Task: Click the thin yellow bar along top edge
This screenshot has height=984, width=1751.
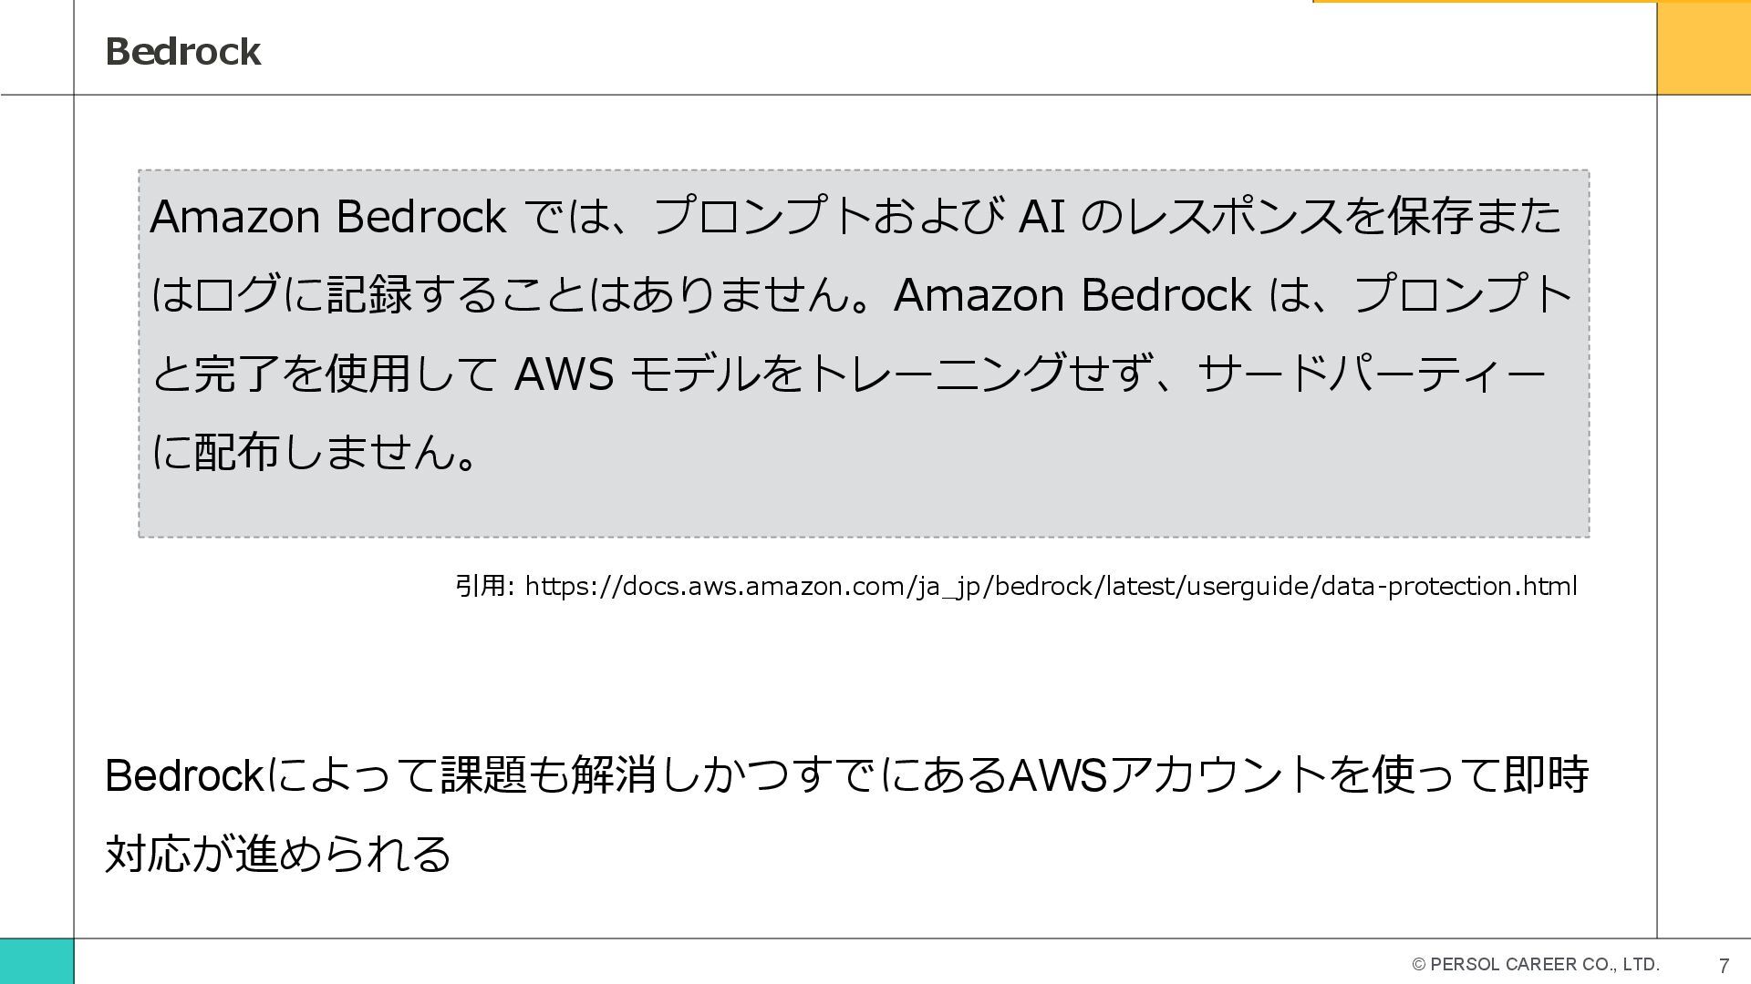Action: coord(1484,2)
